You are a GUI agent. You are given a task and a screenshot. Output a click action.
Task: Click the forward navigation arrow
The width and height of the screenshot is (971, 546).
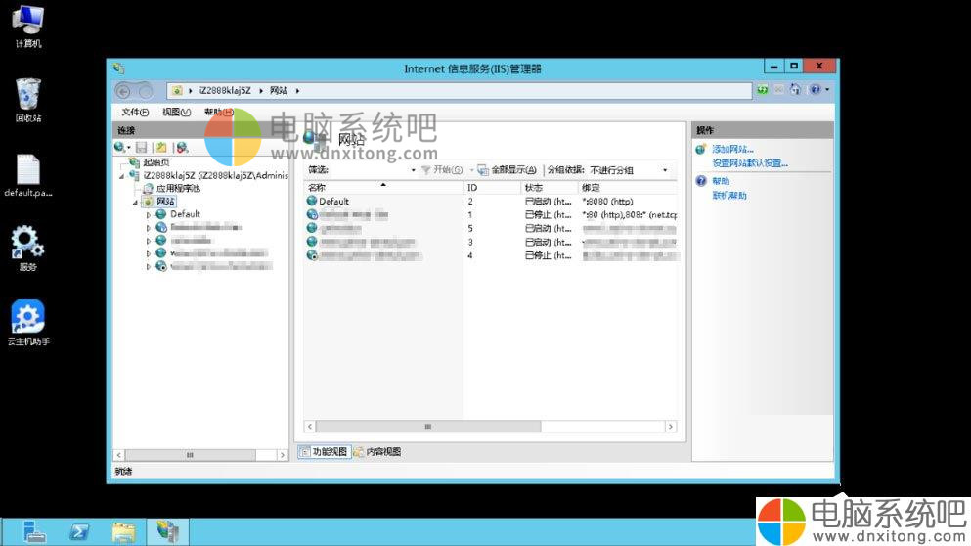pyautogui.click(x=145, y=91)
